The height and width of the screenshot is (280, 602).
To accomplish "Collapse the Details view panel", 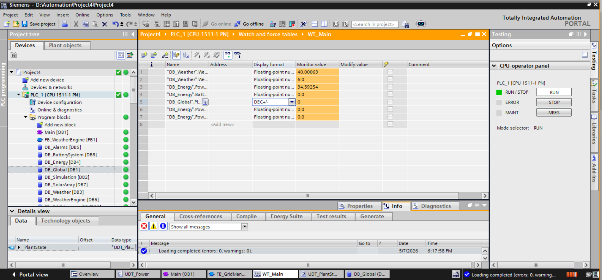I will (x=12, y=211).
